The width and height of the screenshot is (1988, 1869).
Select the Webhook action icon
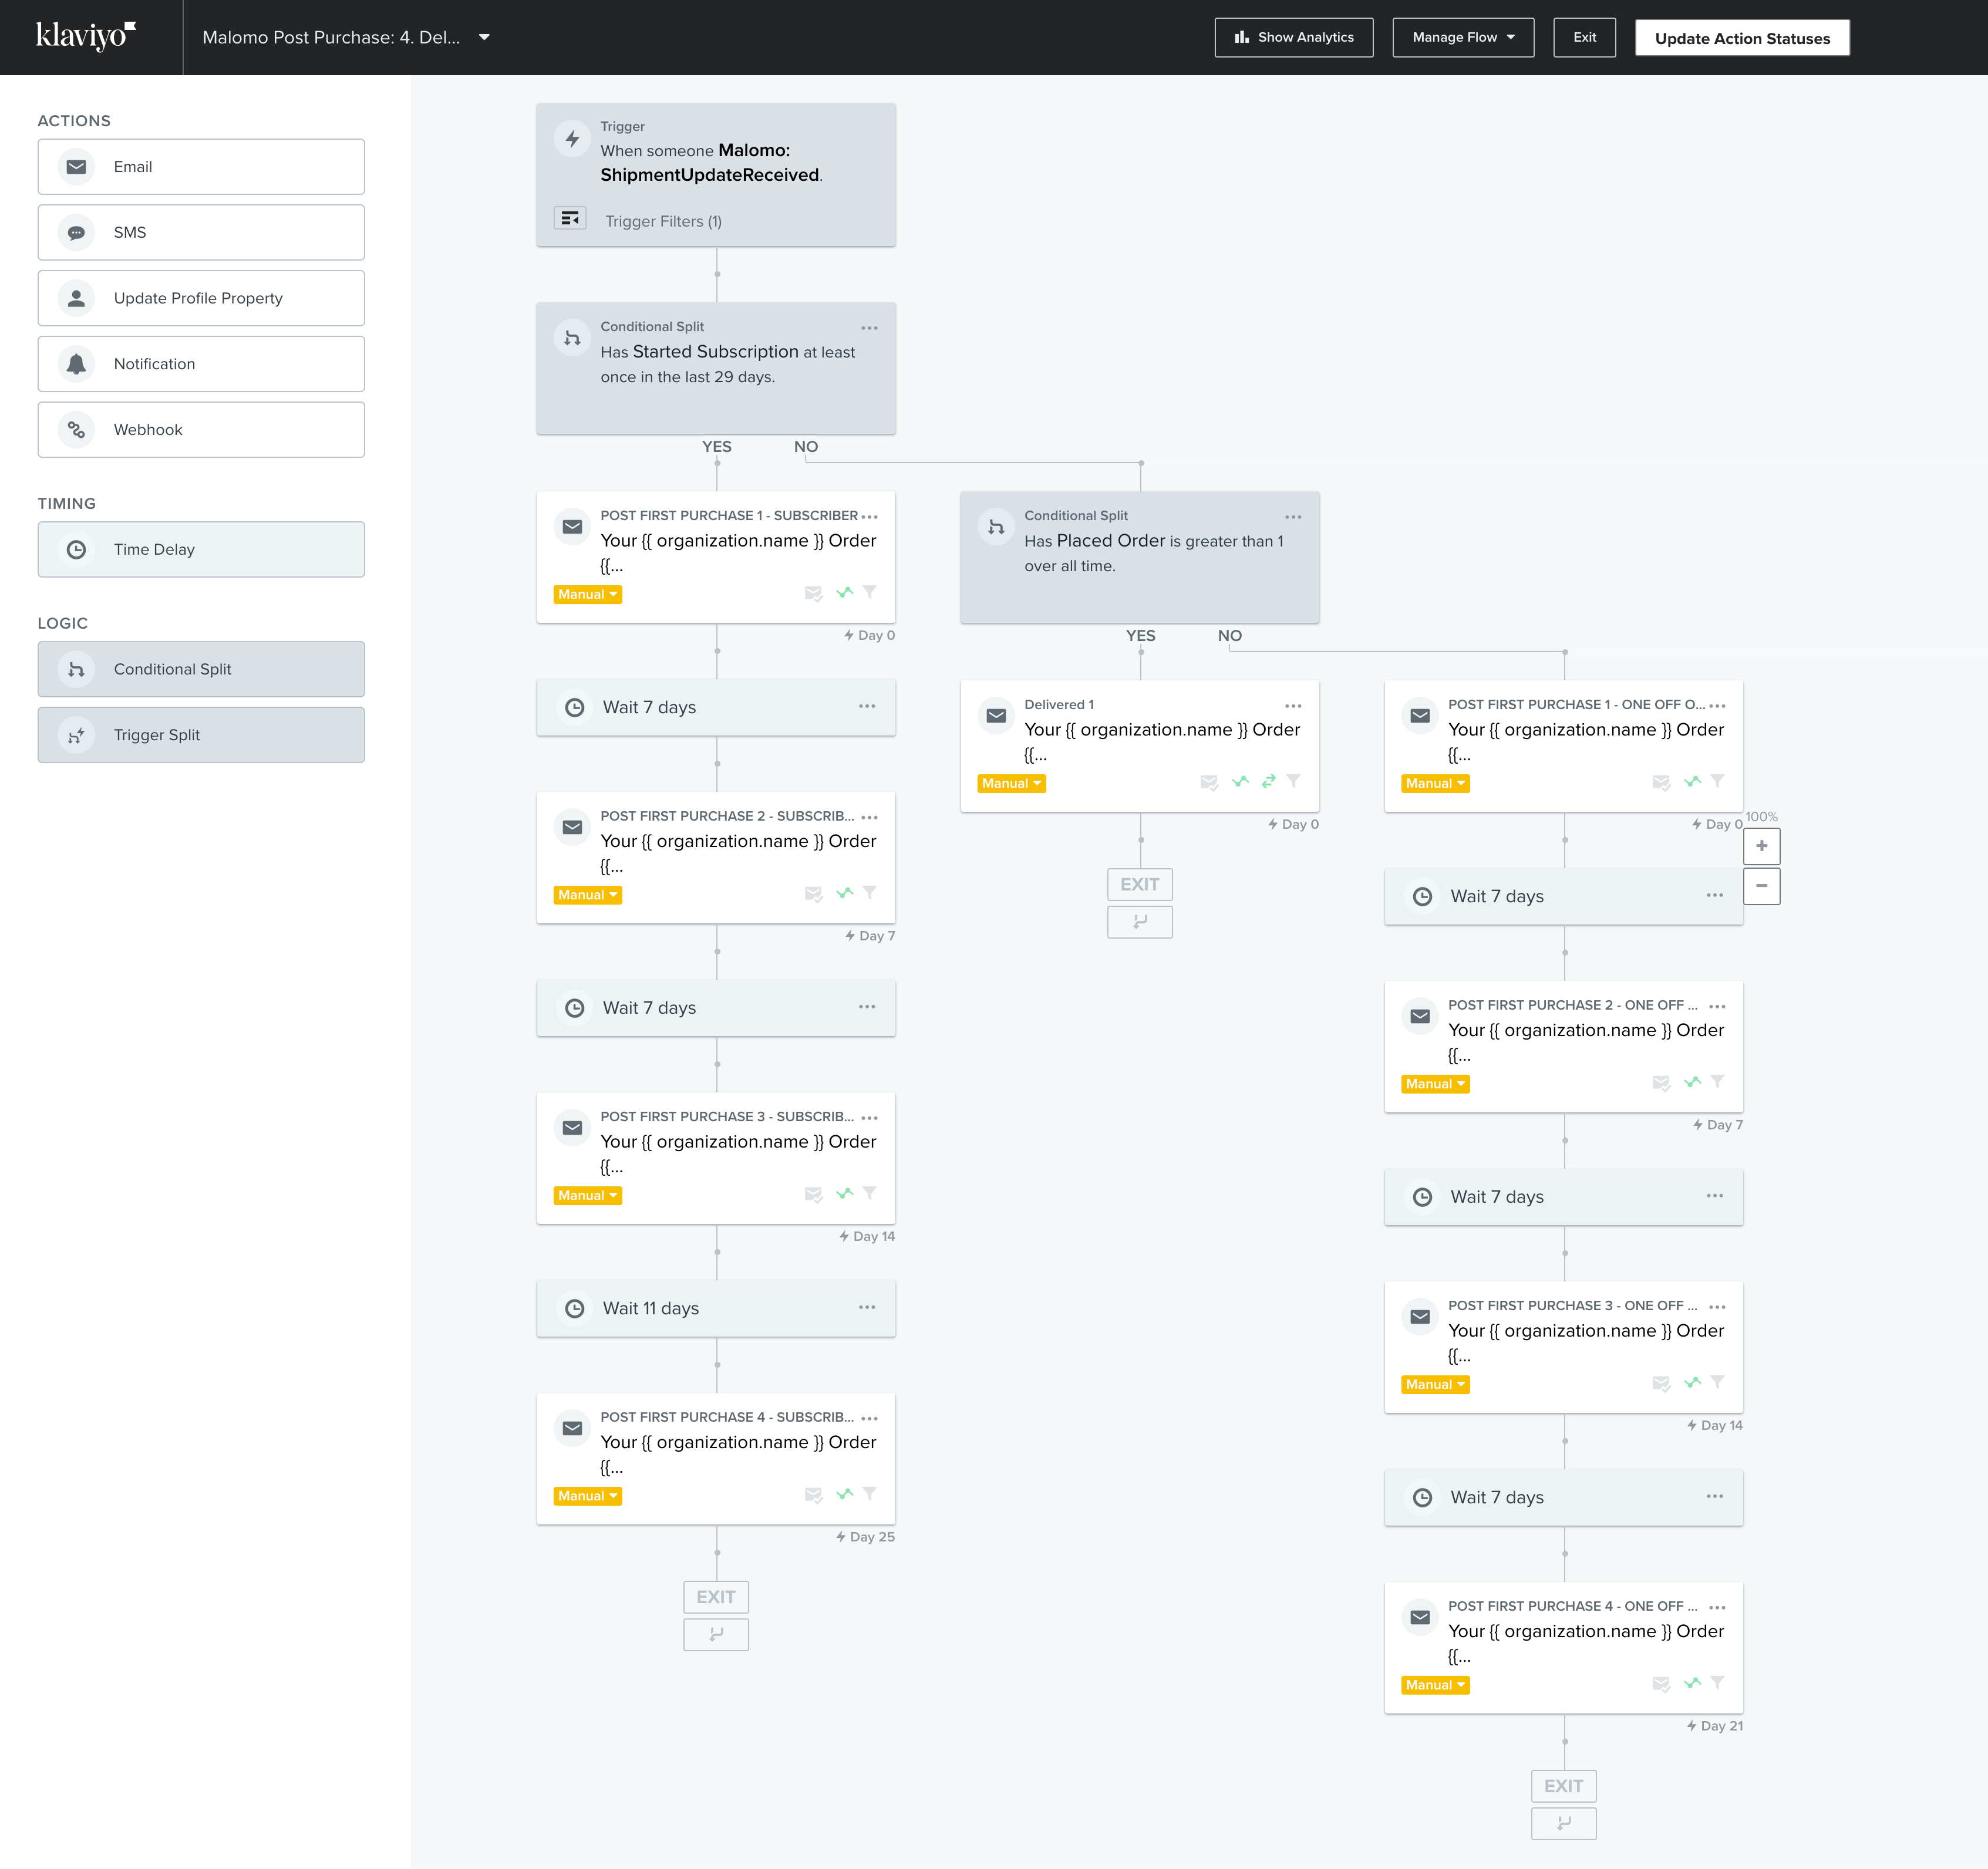[77, 429]
